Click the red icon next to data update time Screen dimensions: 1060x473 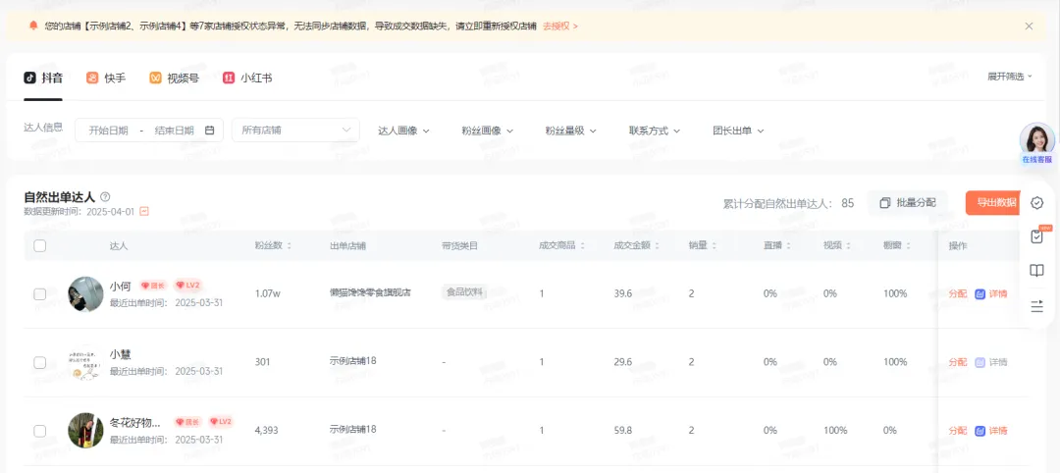(x=144, y=211)
